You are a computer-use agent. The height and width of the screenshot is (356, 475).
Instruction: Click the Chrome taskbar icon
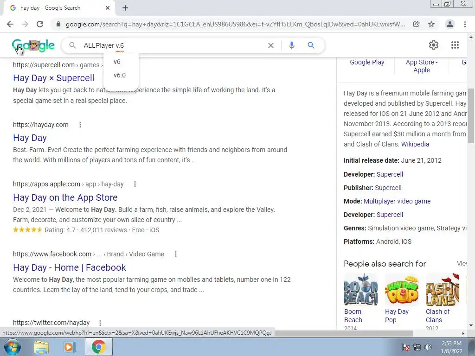[x=99, y=347]
